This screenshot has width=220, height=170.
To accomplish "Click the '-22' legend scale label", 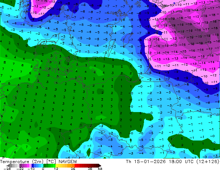I will 20,169.
